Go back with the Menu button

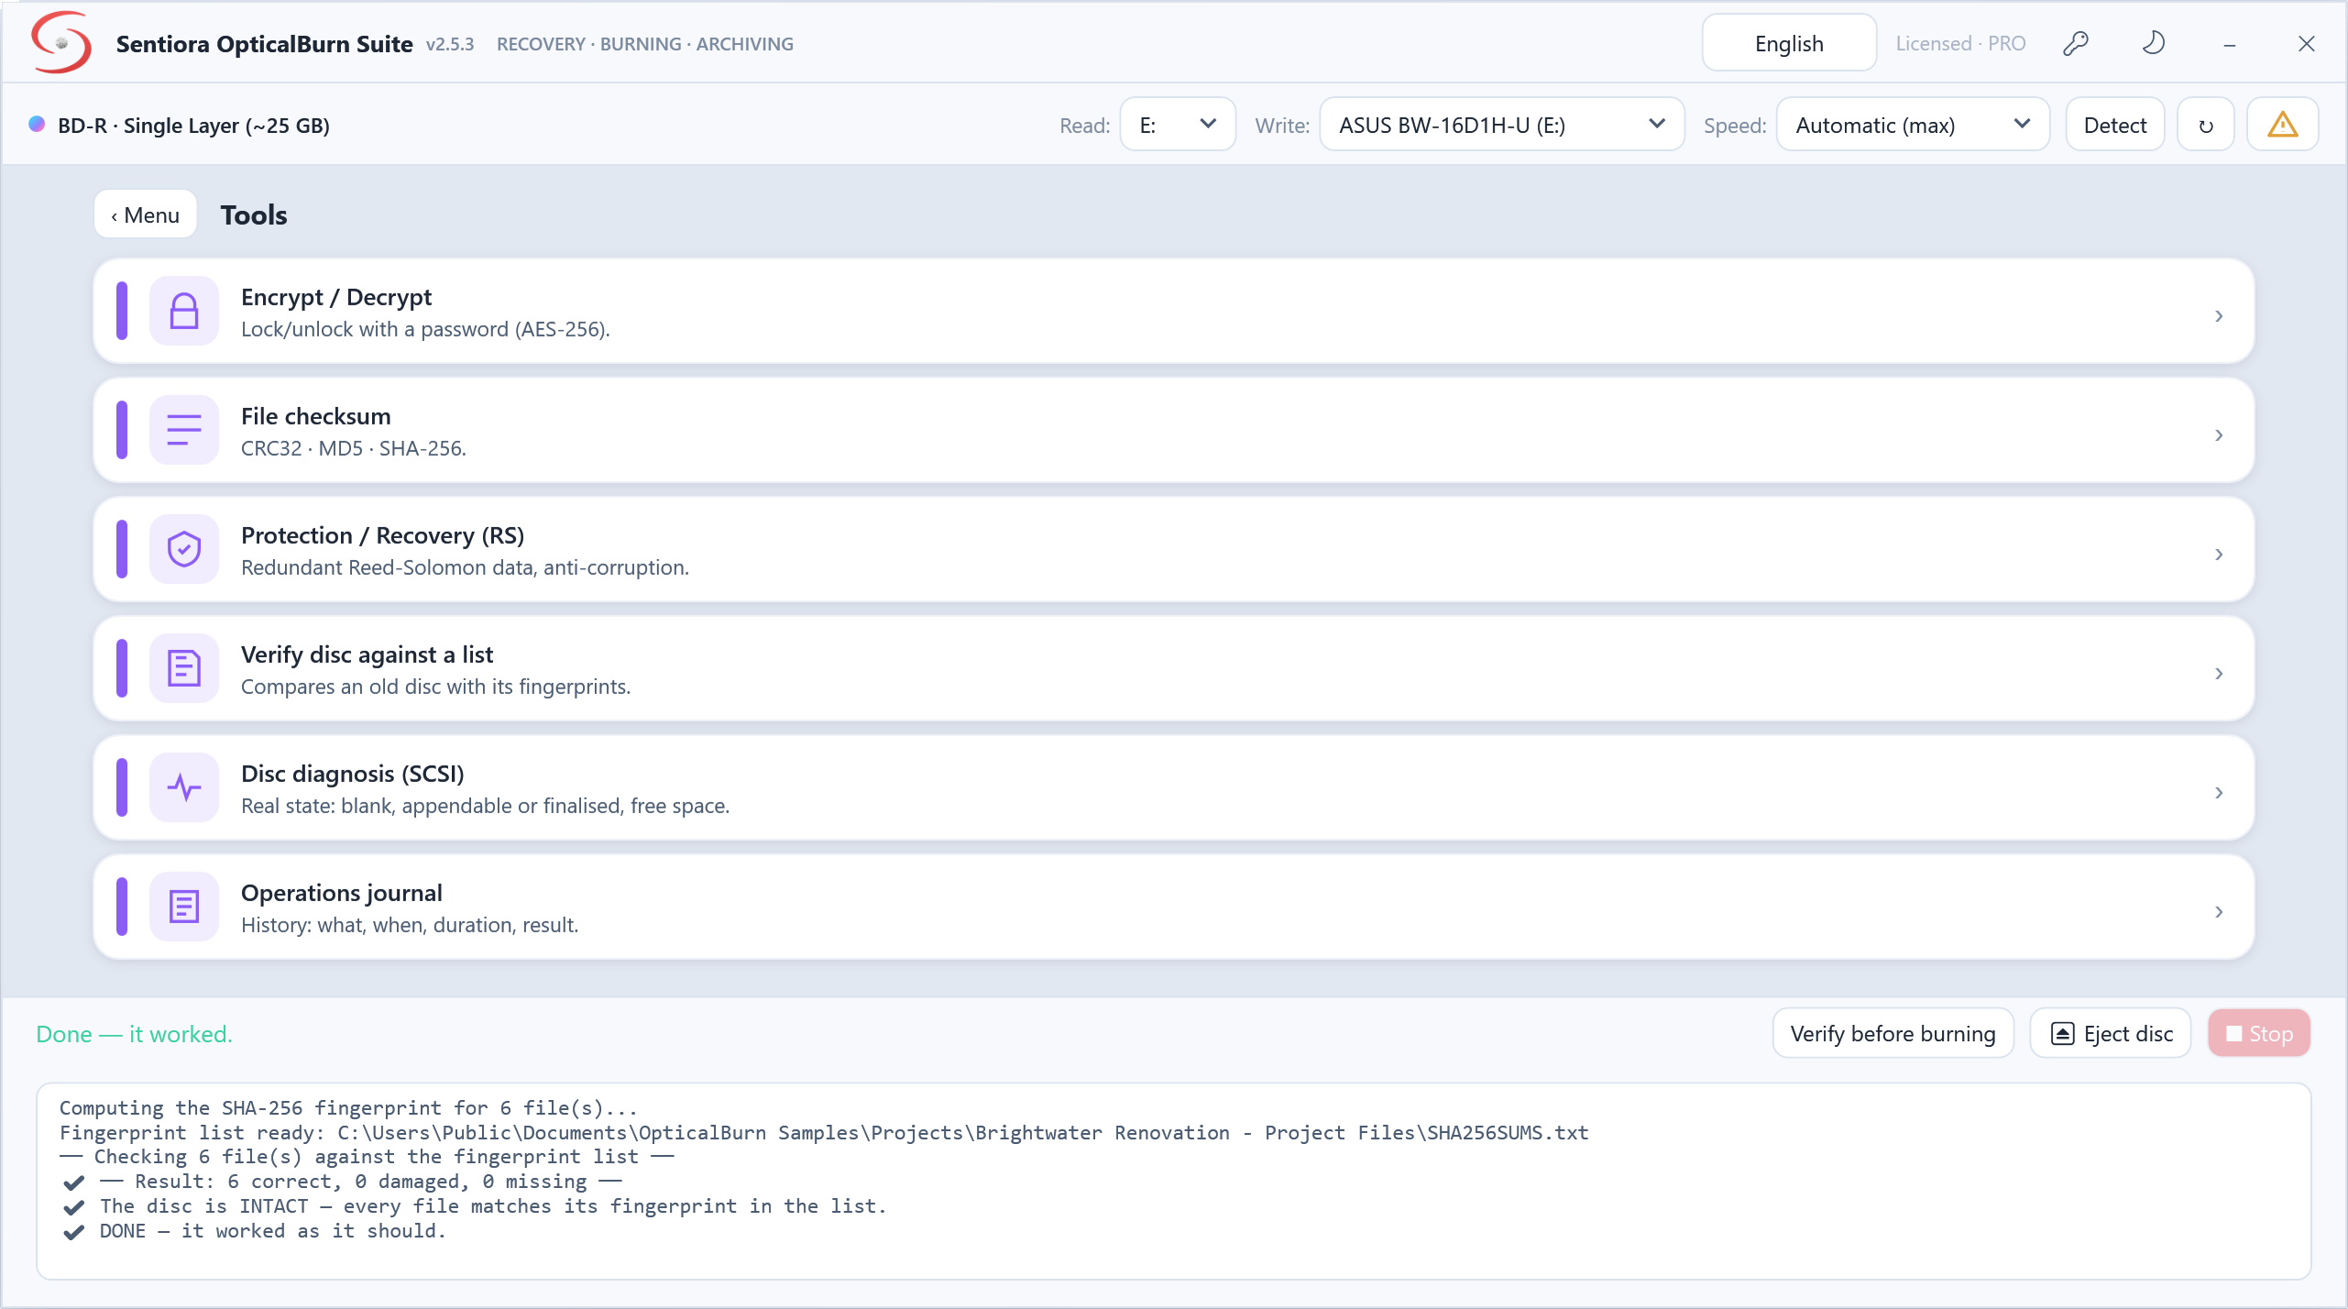click(x=146, y=215)
